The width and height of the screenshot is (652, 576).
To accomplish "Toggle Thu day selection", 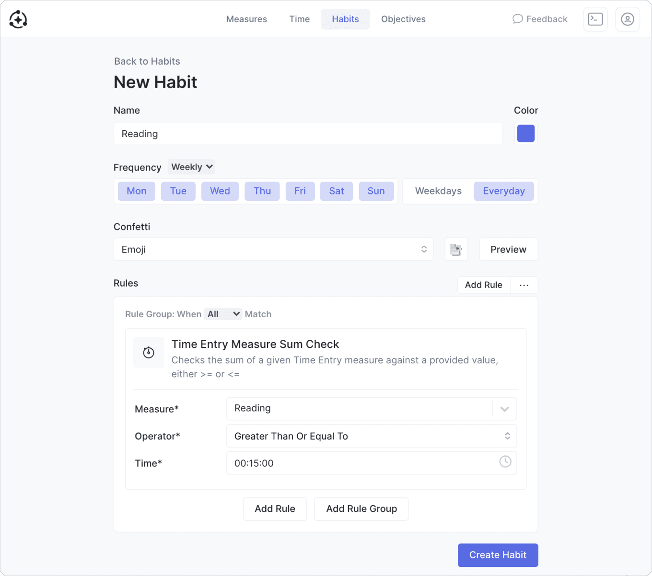I will (262, 191).
